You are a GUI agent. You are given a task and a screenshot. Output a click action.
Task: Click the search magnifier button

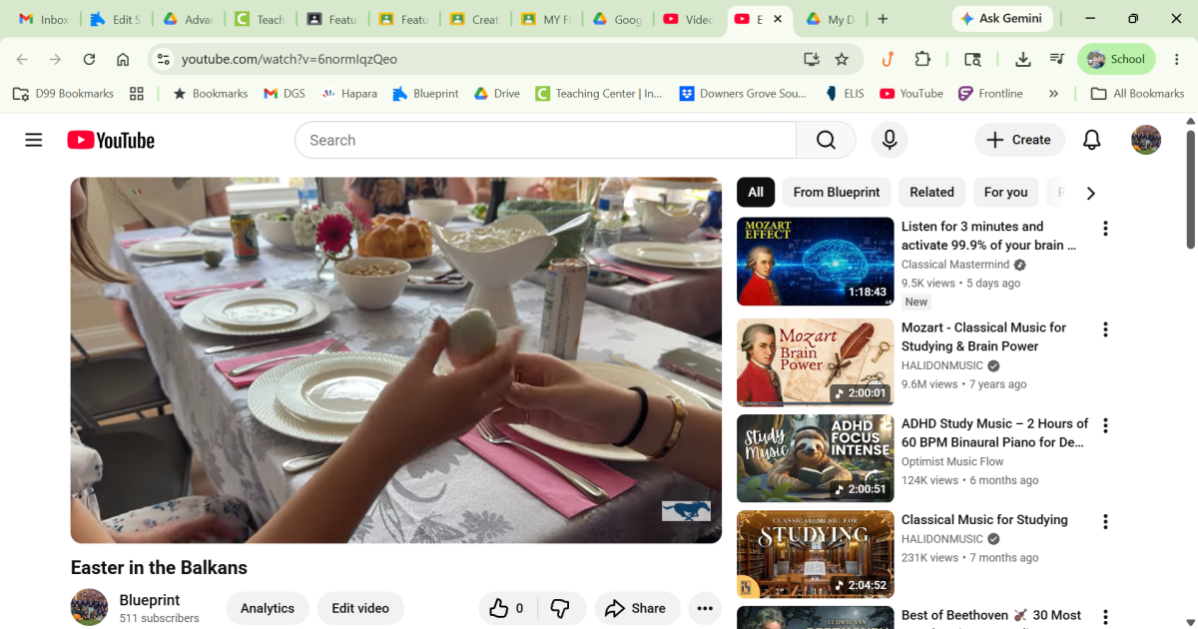(826, 140)
